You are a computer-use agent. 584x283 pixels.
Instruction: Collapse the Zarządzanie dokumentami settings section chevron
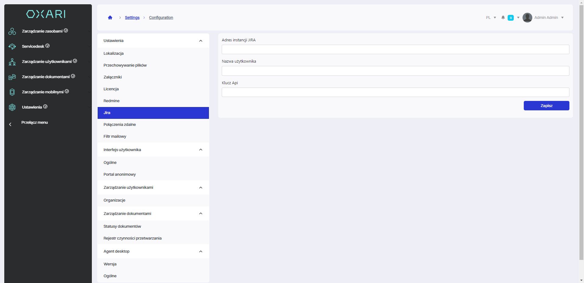click(201, 213)
